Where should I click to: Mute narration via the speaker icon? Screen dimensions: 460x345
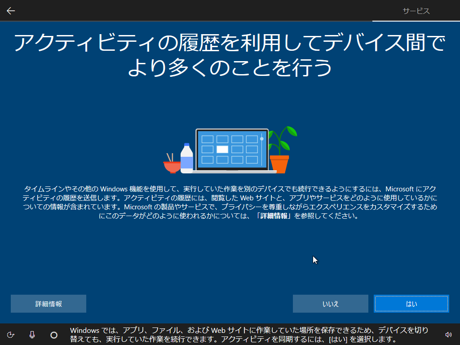coord(448,335)
